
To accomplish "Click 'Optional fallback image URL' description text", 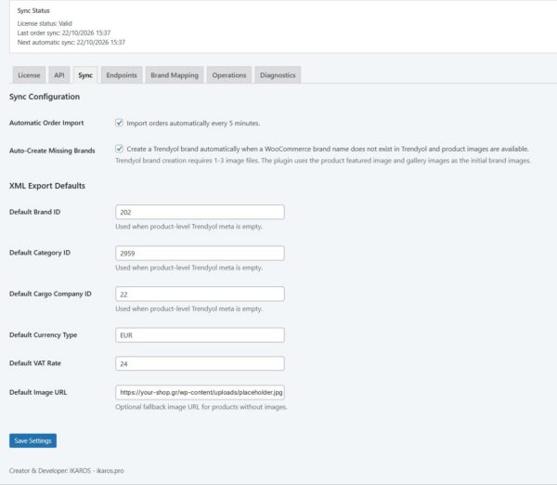I will (x=201, y=407).
